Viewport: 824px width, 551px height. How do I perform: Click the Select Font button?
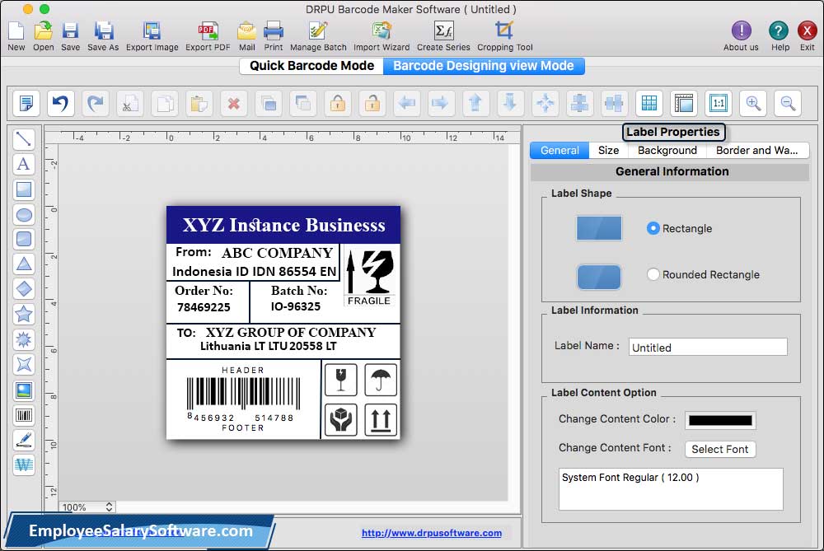click(720, 449)
